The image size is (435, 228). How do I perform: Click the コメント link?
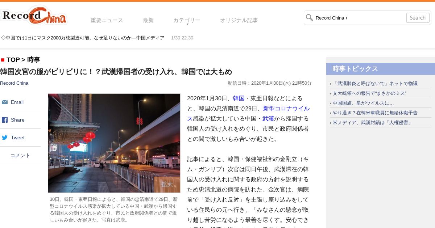(x=20, y=155)
